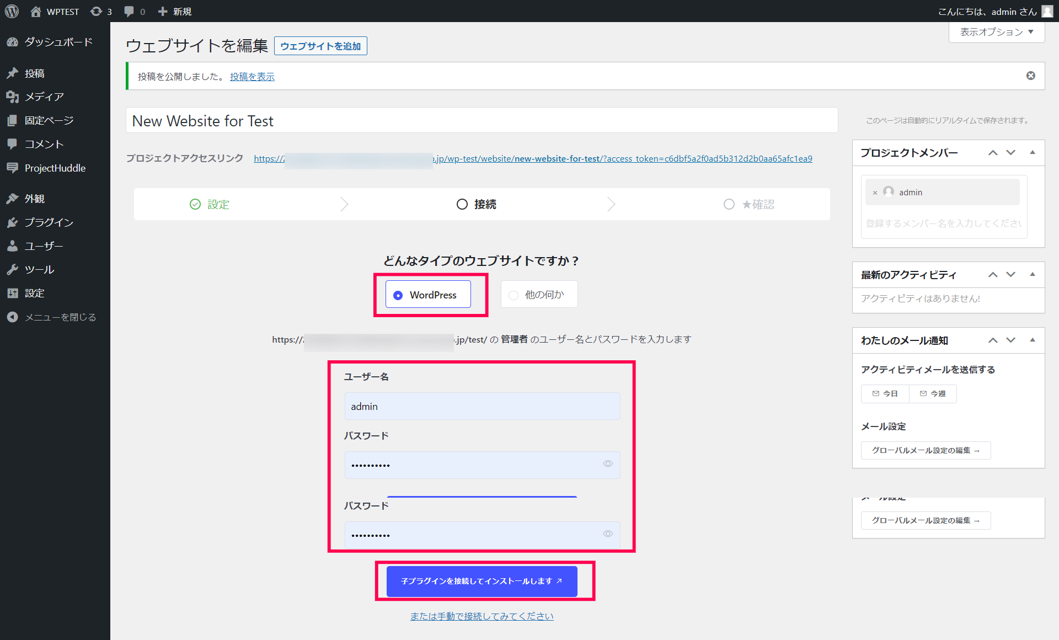1059x640 pixels.
Task: Send 今日 activity email
Action: point(885,394)
